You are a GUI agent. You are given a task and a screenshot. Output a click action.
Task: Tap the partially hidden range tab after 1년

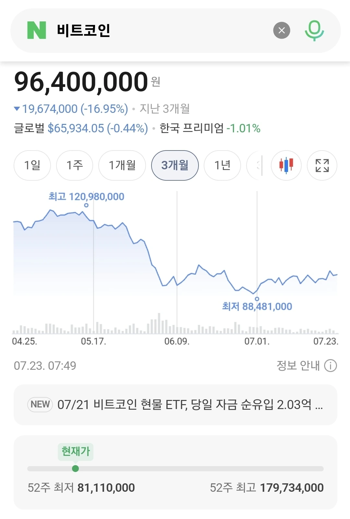[255, 165]
